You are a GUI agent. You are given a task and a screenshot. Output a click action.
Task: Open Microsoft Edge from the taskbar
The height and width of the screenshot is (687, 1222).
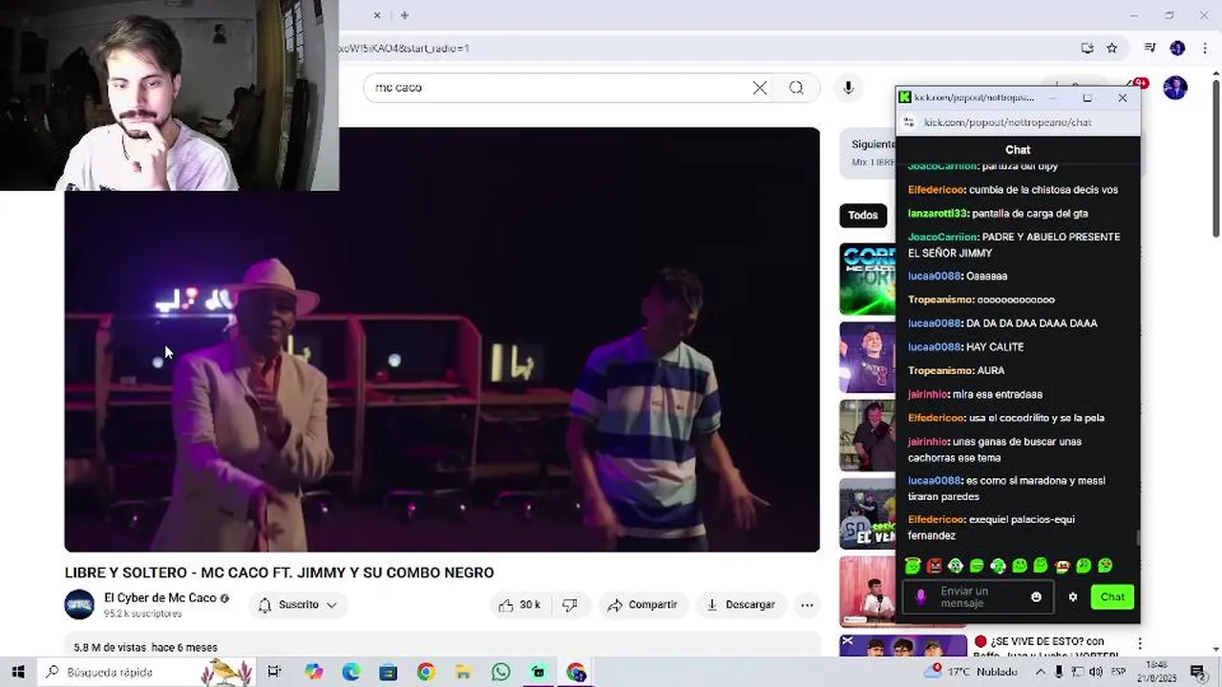[x=350, y=672]
